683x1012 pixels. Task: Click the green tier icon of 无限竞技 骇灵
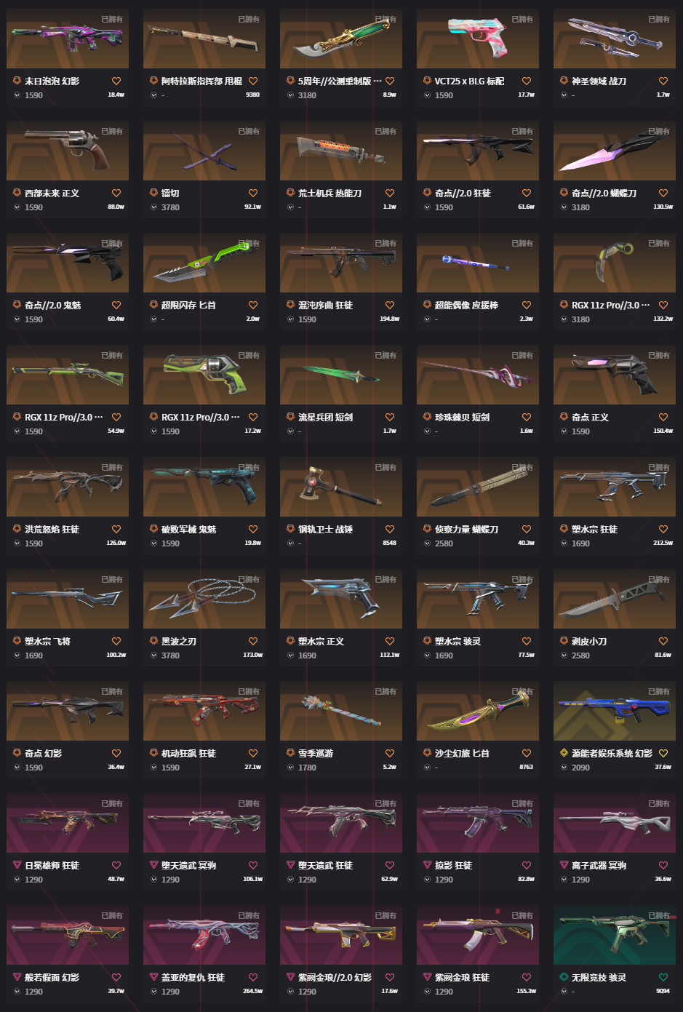click(564, 977)
